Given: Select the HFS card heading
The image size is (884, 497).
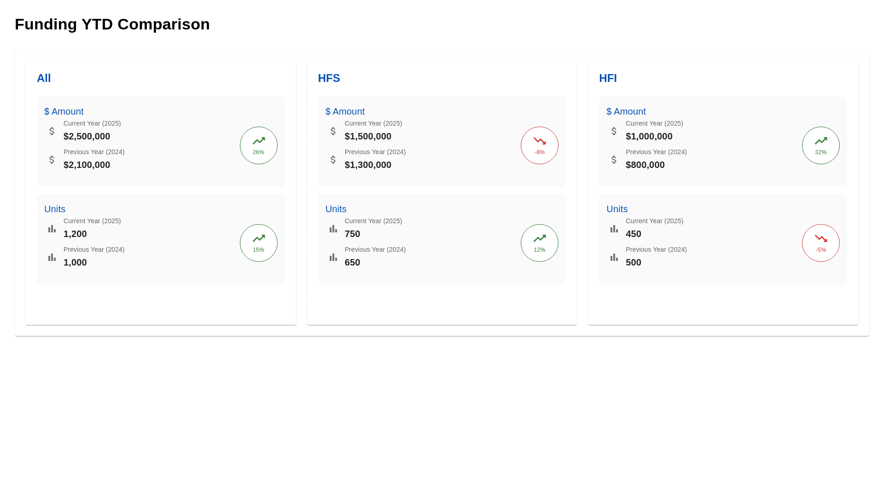Looking at the screenshot, I should [329, 78].
